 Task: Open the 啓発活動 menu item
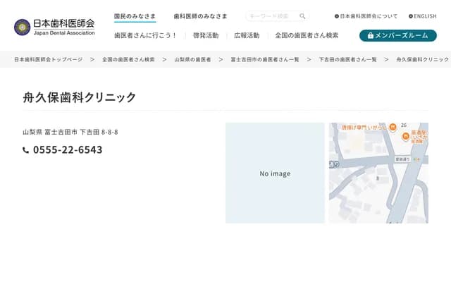click(205, 35)
